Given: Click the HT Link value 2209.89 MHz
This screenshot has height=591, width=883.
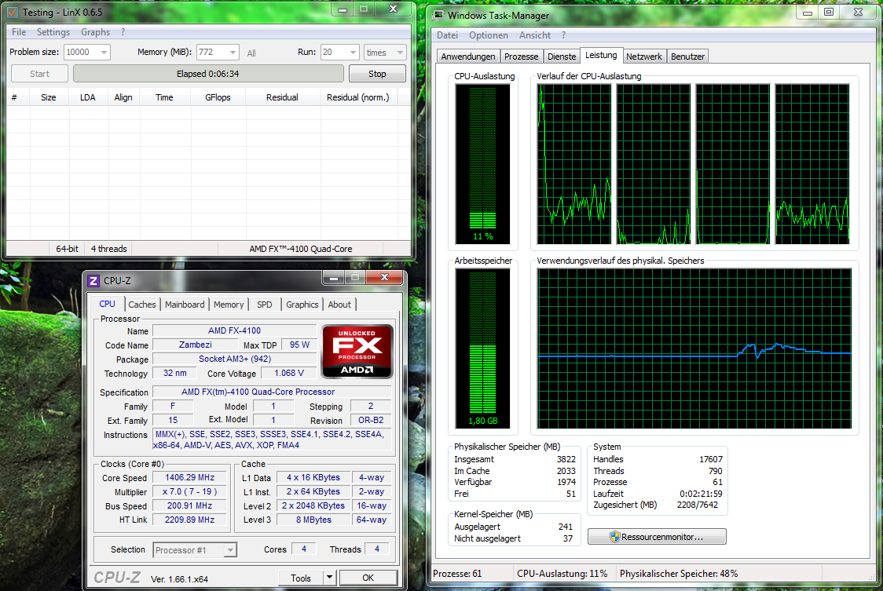Looking at the screenshot, I should pos(190,520).
